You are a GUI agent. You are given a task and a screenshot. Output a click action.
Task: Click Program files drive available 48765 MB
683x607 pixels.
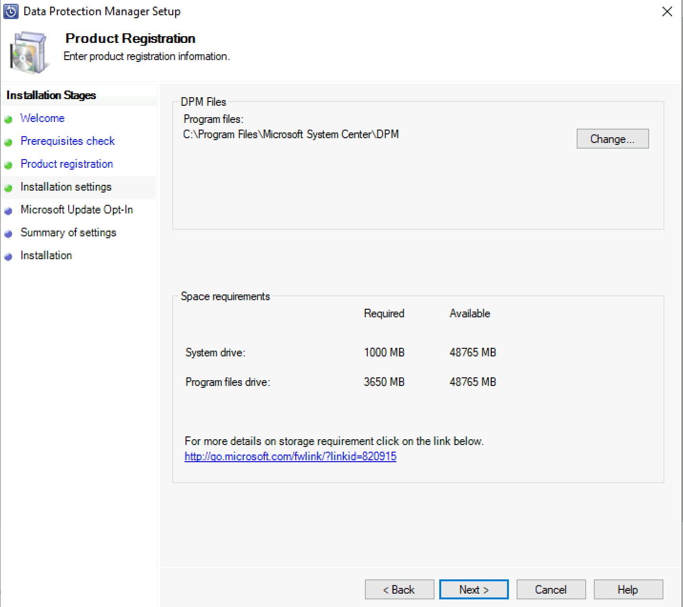tap(473, 382)
